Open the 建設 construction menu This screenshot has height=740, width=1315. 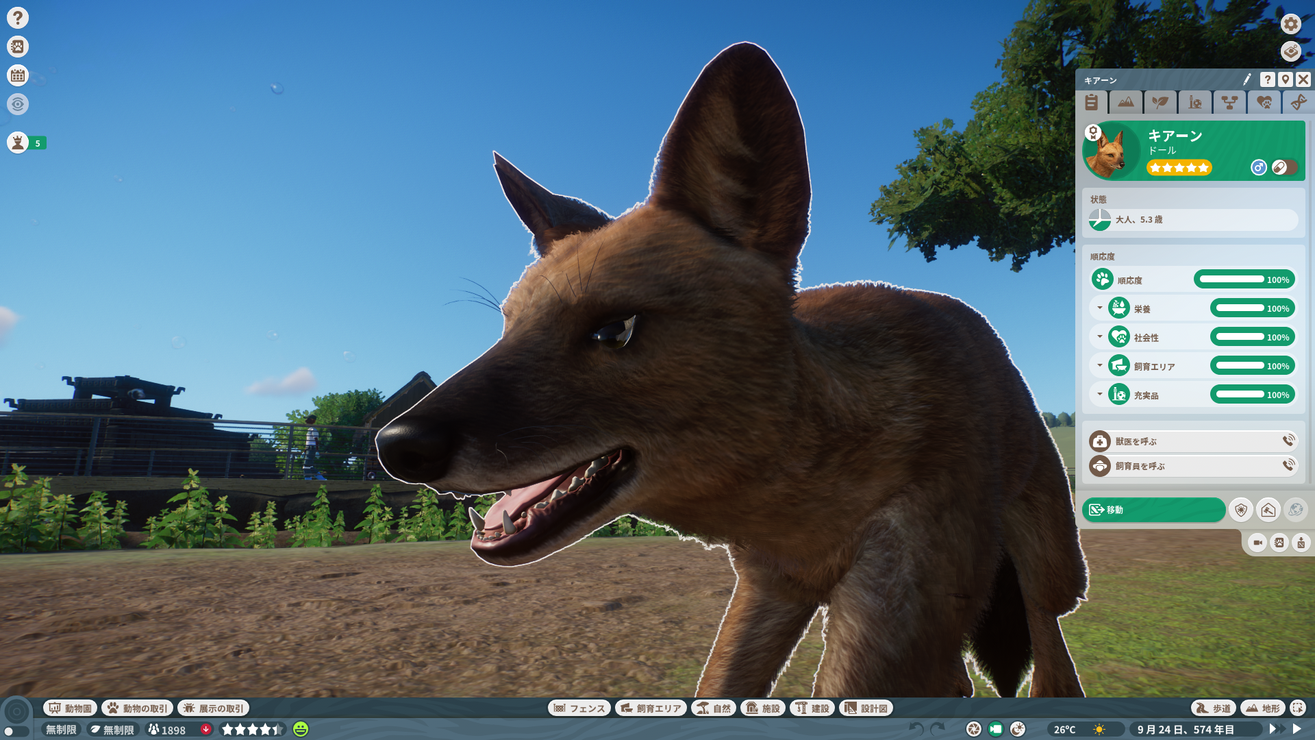tap(812, 708)
